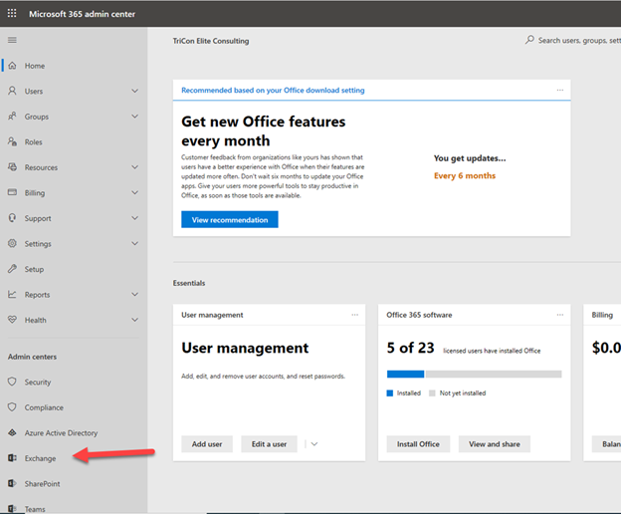
Task: Collapse the navigation hamburger menu
Action: [x=12, y=40]
